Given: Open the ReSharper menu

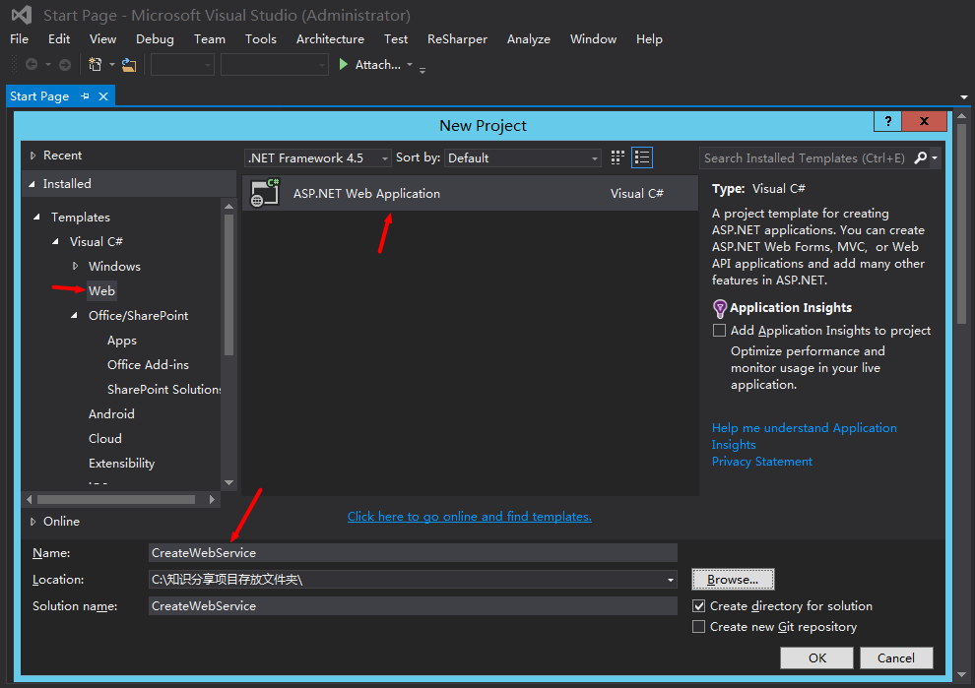Looking at the screenshot, I should (x=457, y=39).
